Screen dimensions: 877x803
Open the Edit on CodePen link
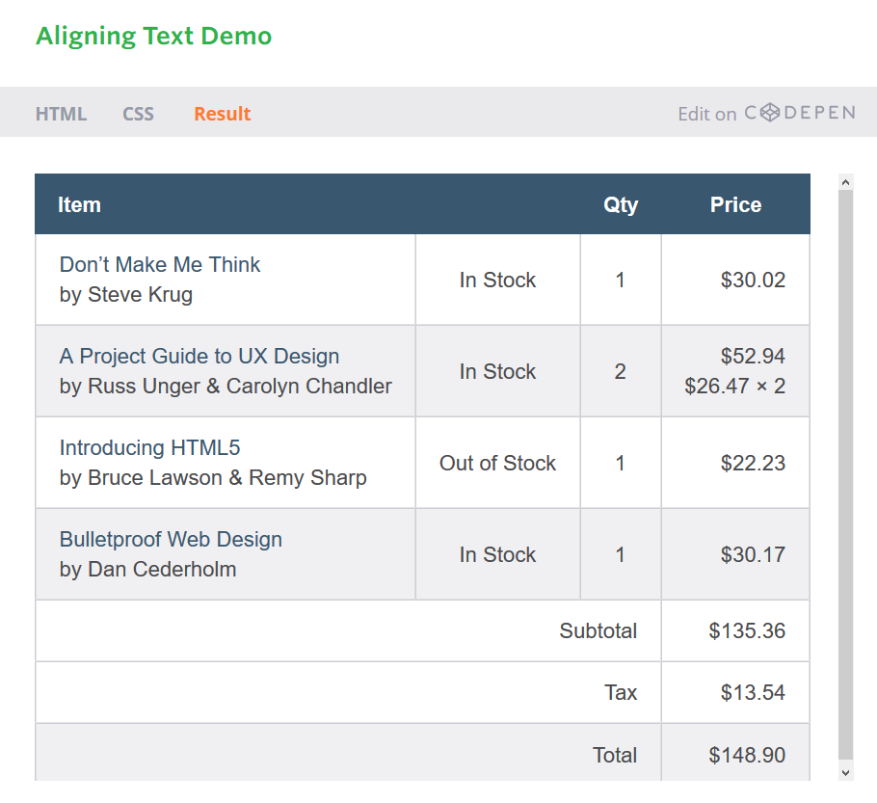pos(767,113)
